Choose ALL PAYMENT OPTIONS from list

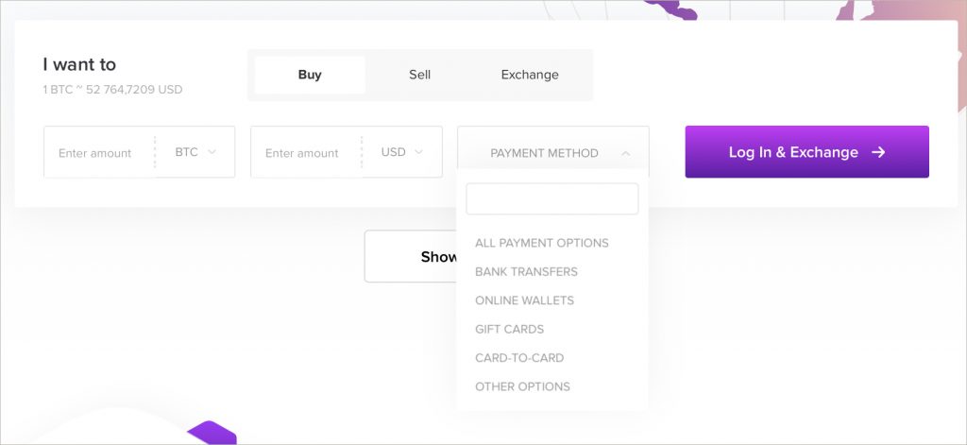pyautogui.click(x=541, y=243)
